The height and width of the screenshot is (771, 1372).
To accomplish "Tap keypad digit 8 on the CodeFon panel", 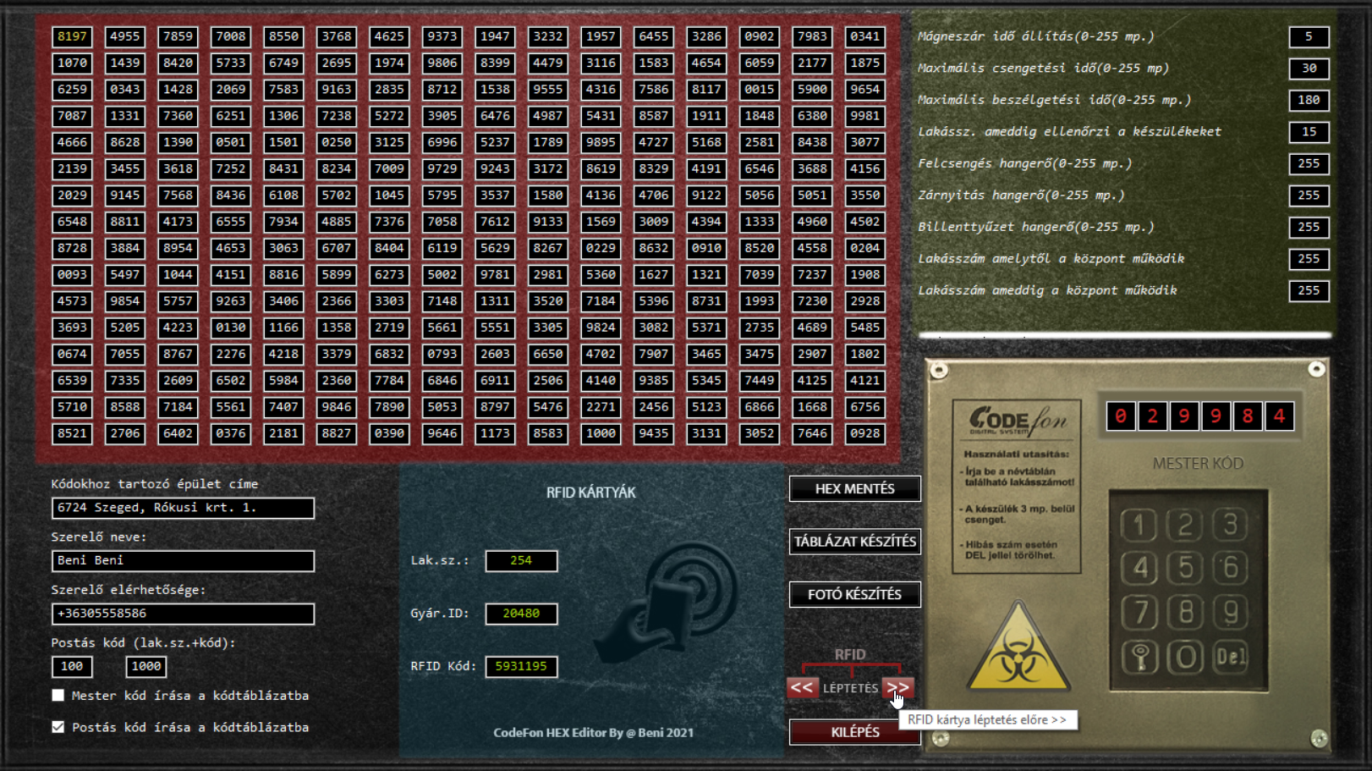I will pos(1185,612).
